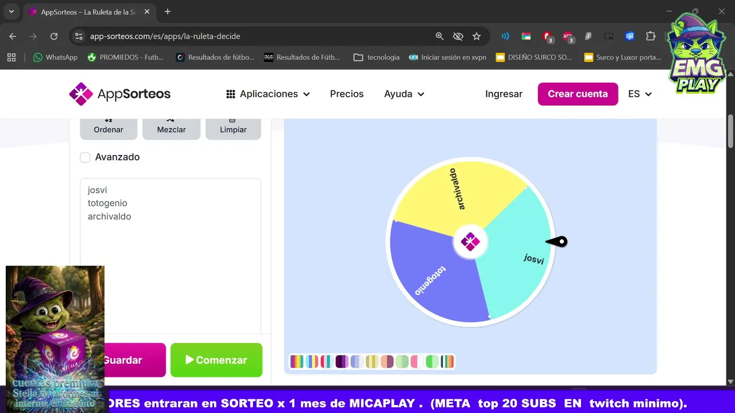Open the colorful window-layout extension icon

(526, 36)
